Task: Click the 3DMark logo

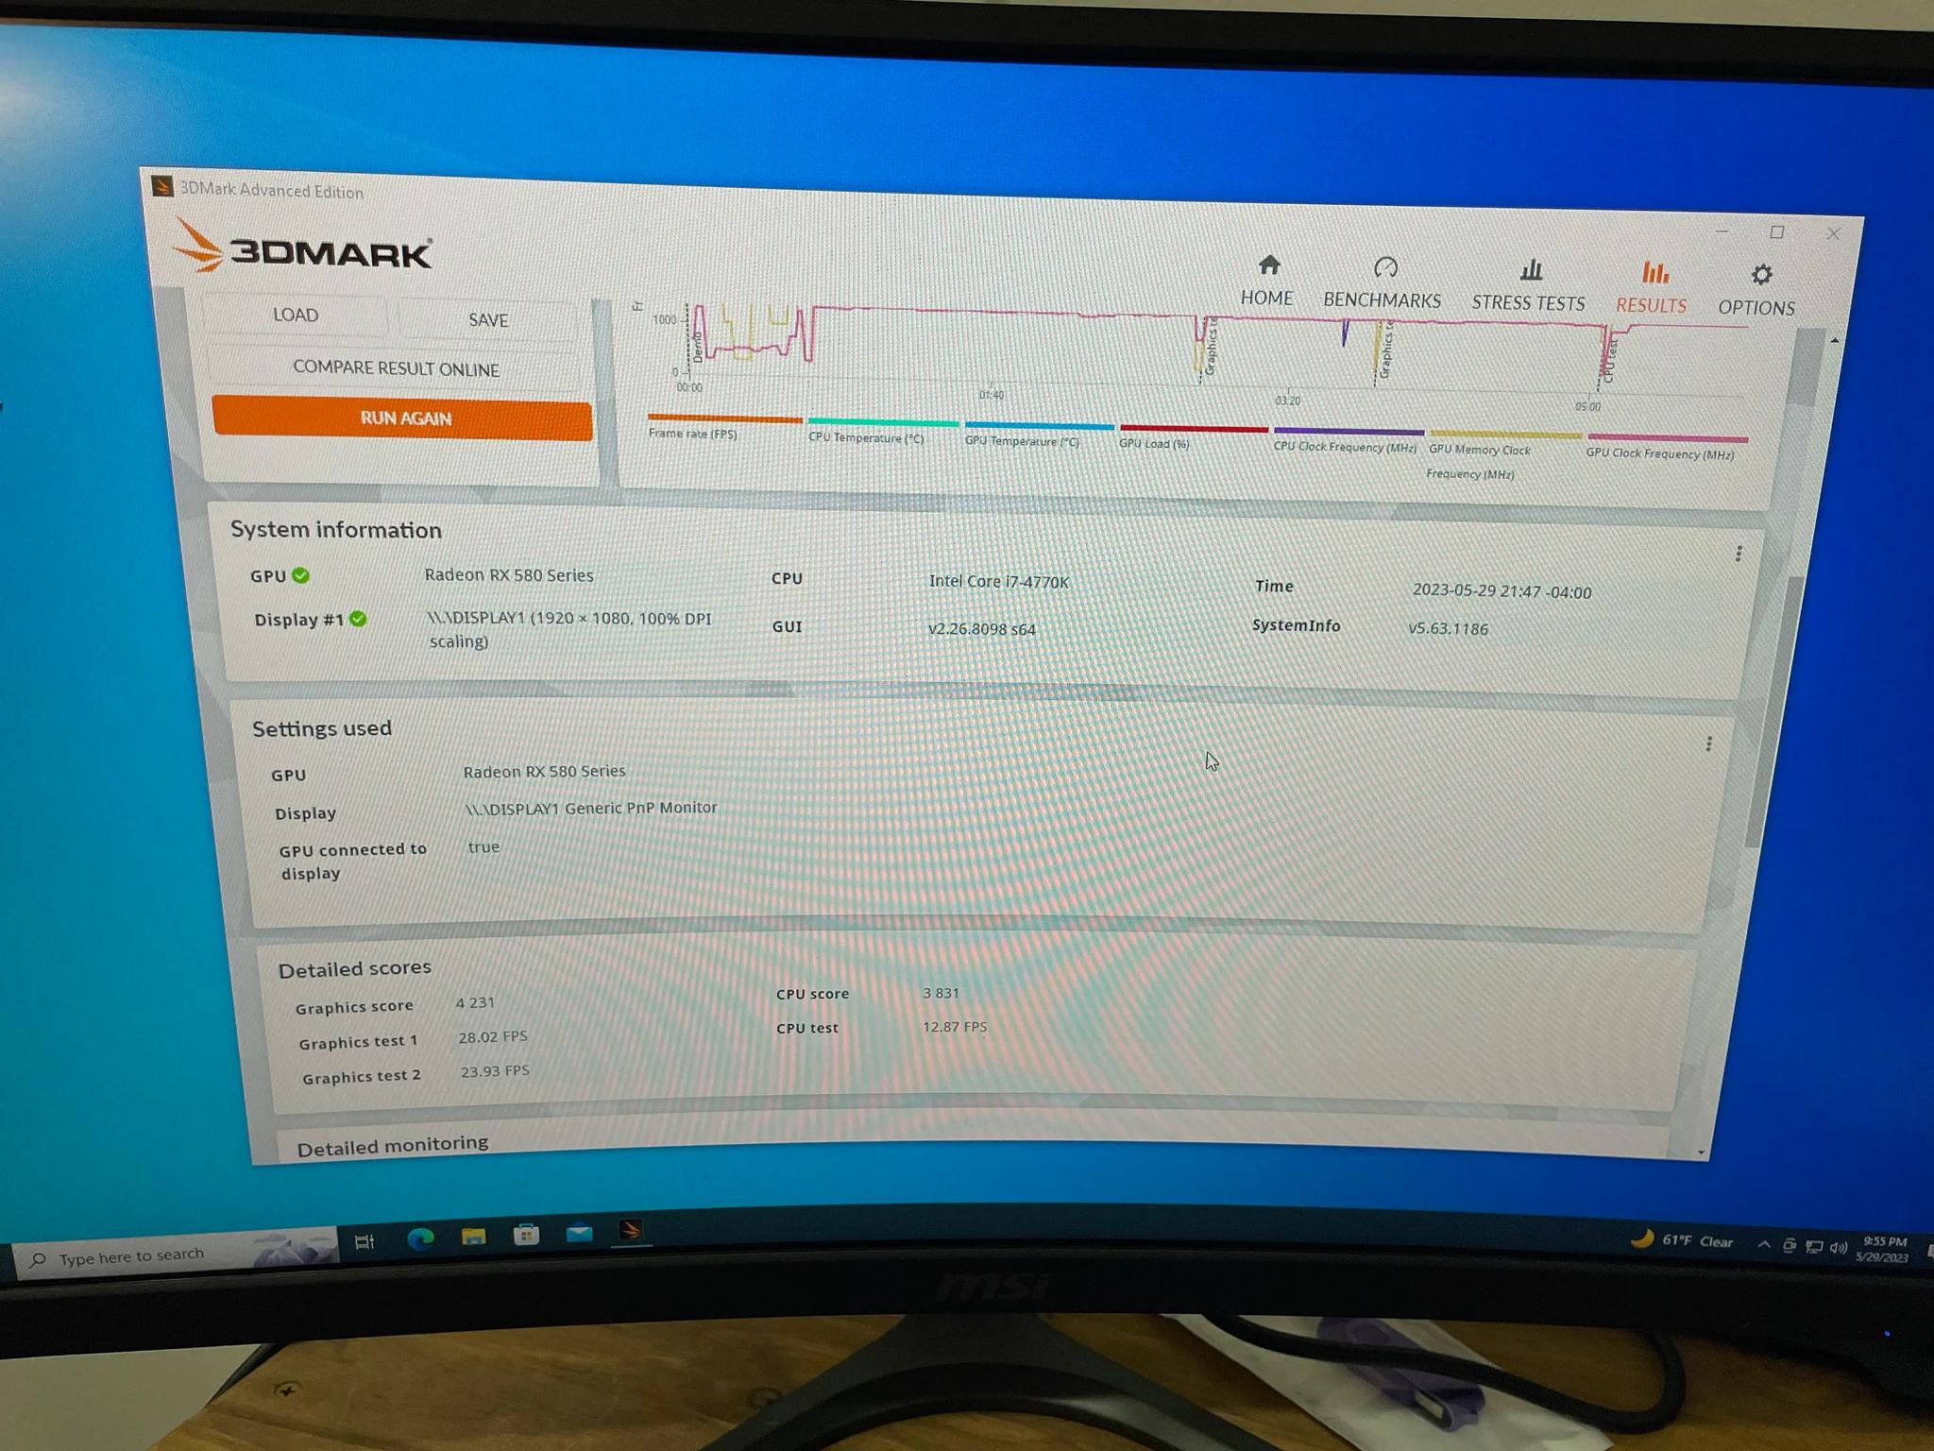Action: (302, 248)
